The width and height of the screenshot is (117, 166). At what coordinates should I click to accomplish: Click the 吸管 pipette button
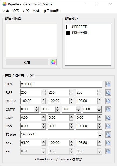point(27,62)
